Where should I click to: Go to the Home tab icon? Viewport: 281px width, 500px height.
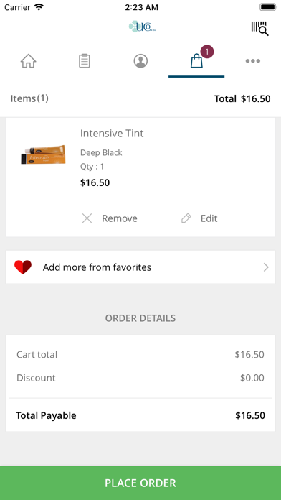pos(29,61)
